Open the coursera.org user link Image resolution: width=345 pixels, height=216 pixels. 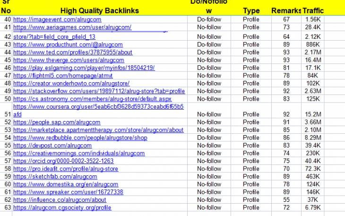(98, 111)
